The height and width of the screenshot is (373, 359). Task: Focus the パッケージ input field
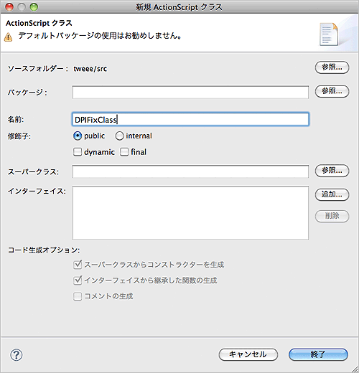point(190,93)
